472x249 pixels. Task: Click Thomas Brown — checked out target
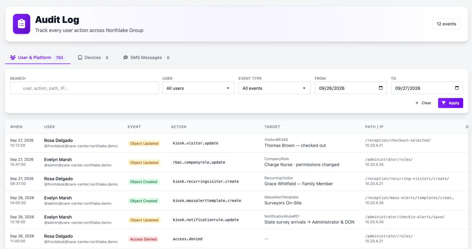[x=295, y=145]
